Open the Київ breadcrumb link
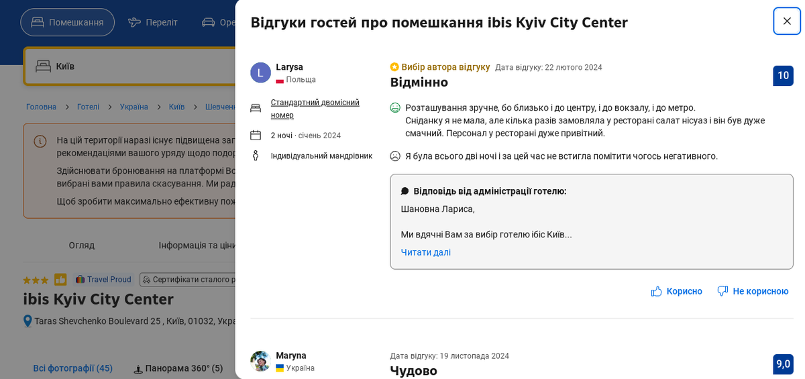This screenshot has width=805, height=379. (x=176, y=107)
